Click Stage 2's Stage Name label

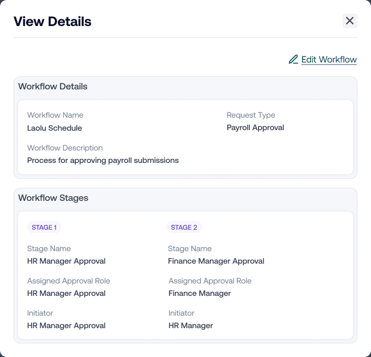click(x=190, y=248)
